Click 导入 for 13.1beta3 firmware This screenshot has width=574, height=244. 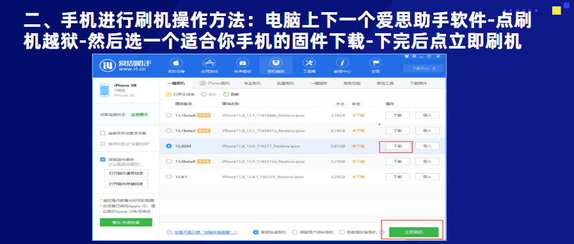coord(427,131)
